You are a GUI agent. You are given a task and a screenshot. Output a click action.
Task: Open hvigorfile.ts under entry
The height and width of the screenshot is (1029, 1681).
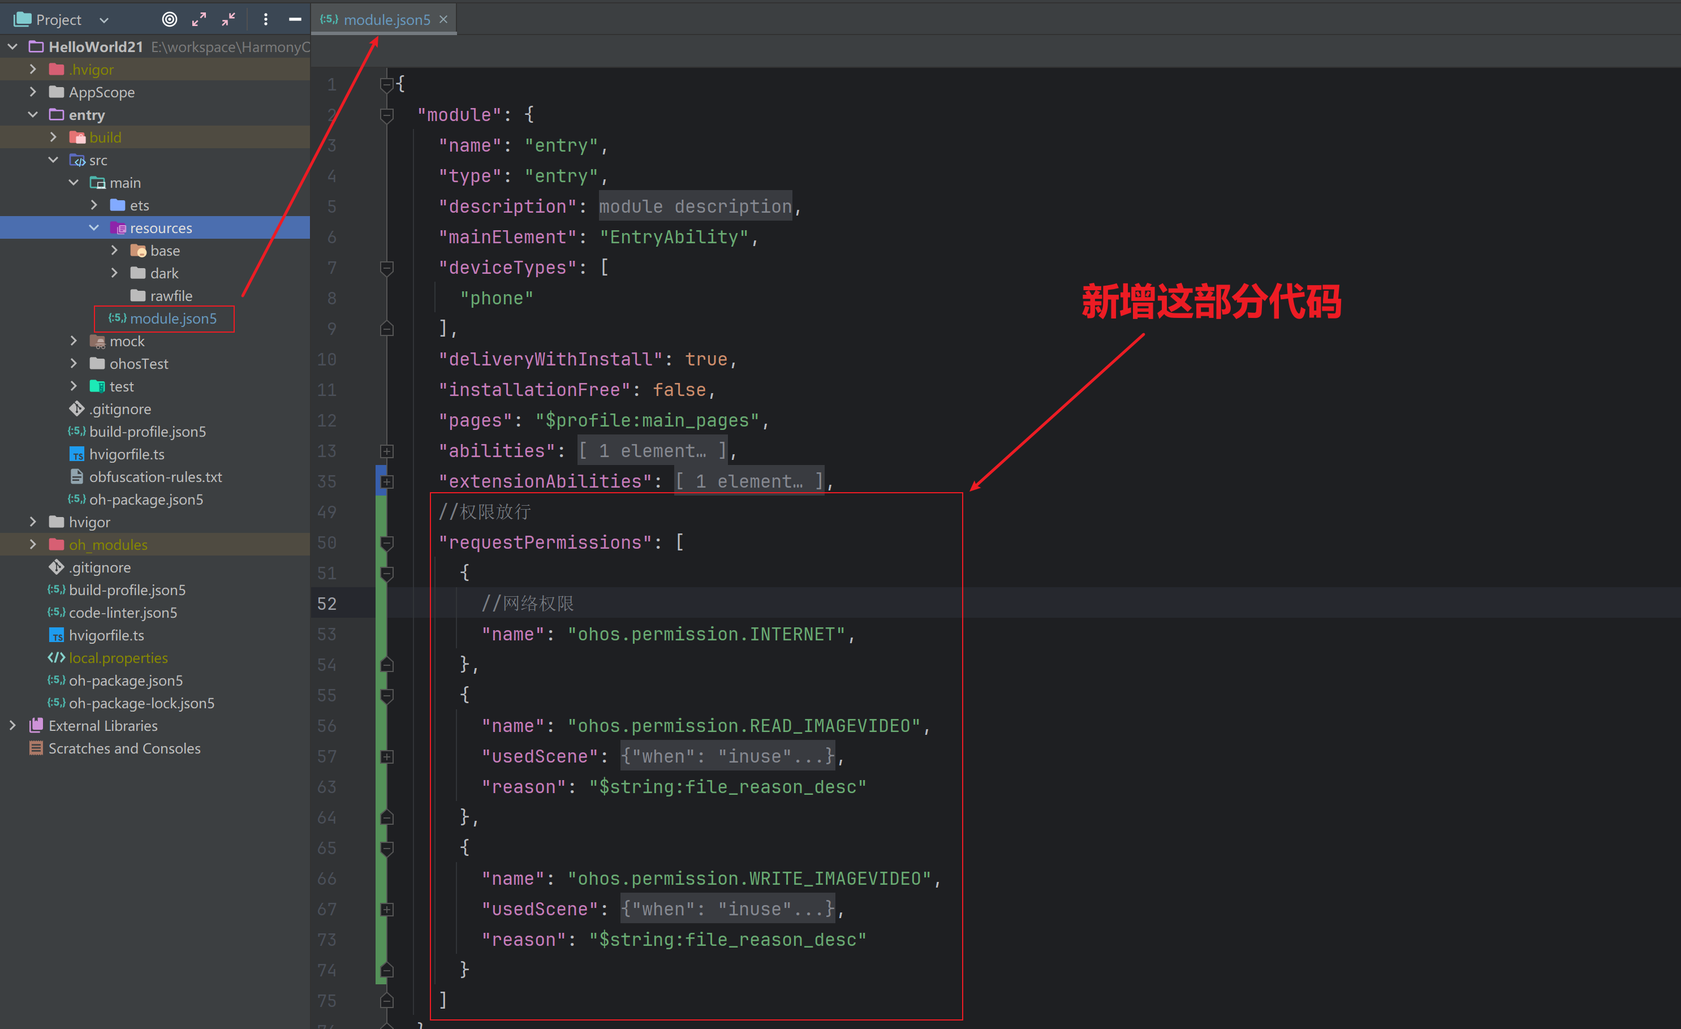tap(126, 454)
